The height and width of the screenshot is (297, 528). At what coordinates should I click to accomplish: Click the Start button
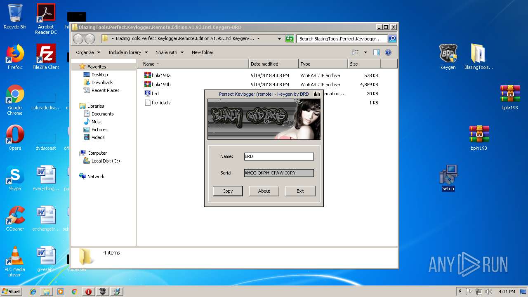[x=12, y=291]
